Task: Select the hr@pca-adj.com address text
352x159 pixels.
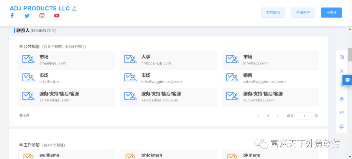Action: tap(156, 63)
